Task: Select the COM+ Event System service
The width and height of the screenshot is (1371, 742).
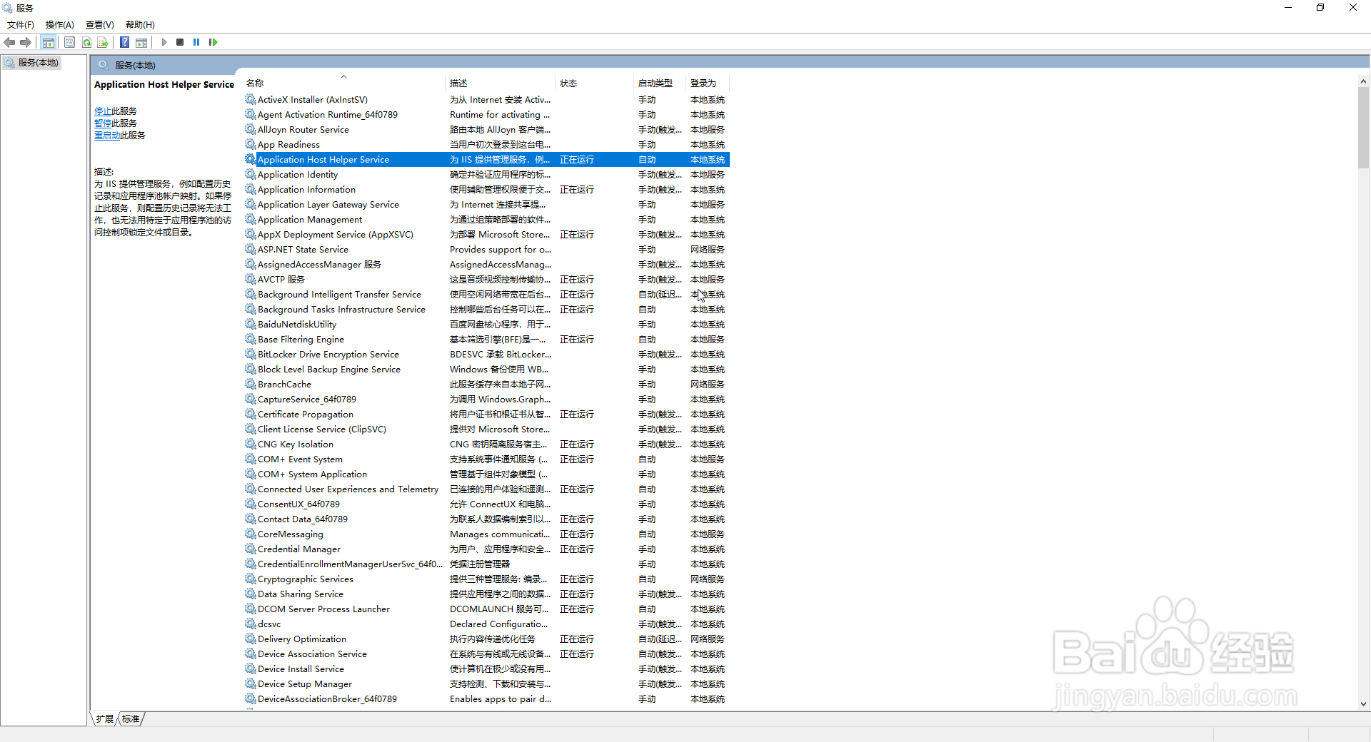Action: pos(486,459)
